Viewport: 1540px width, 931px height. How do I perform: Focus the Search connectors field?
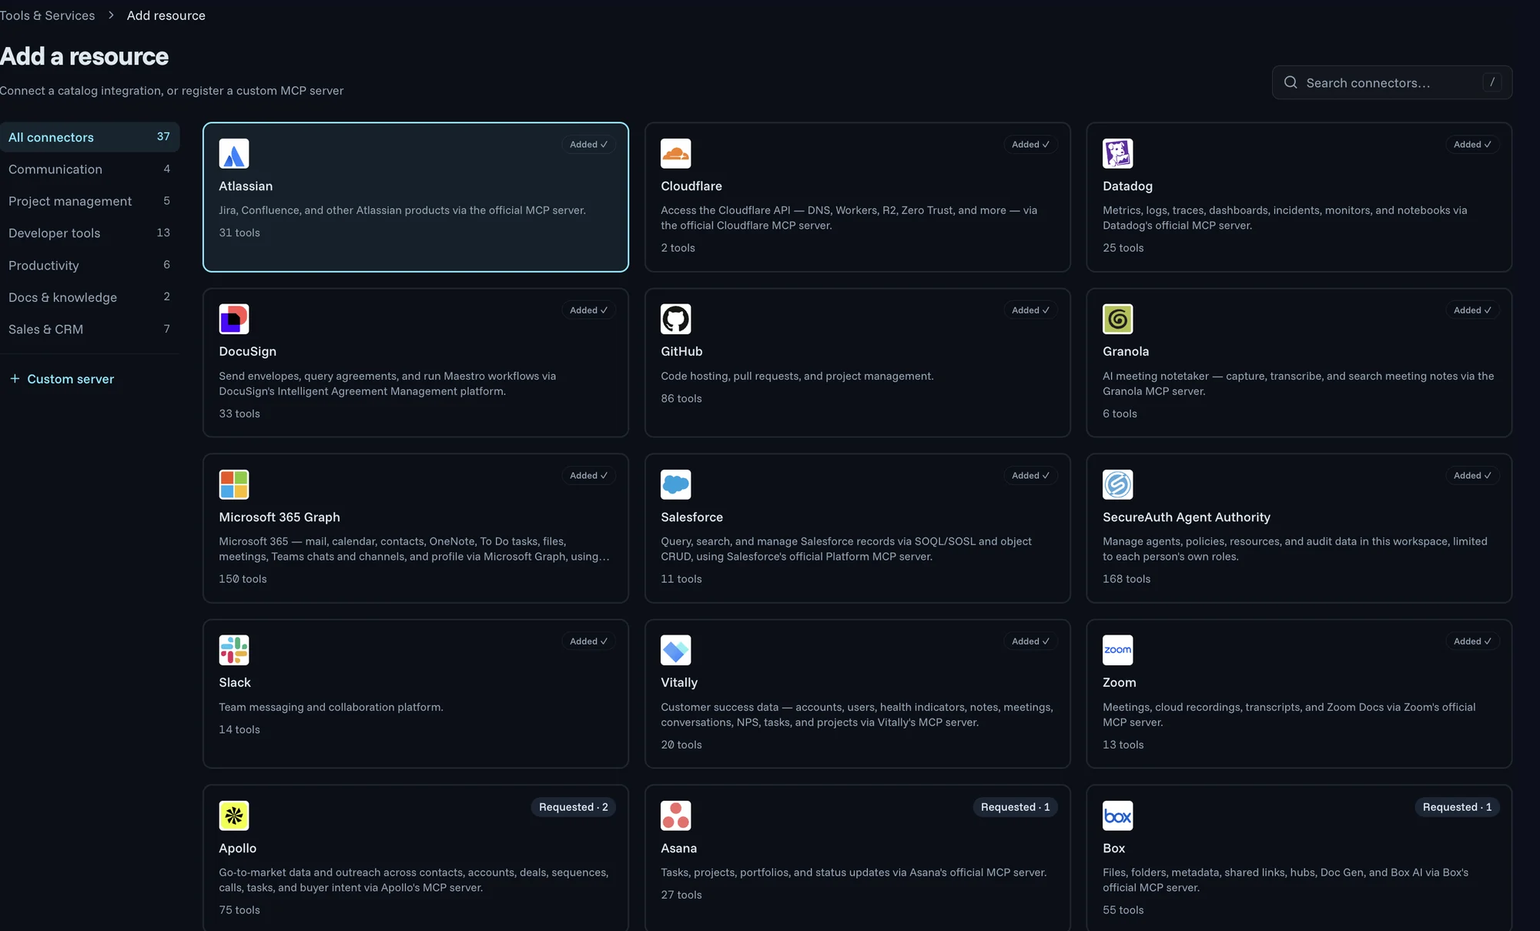(1392, 82)
